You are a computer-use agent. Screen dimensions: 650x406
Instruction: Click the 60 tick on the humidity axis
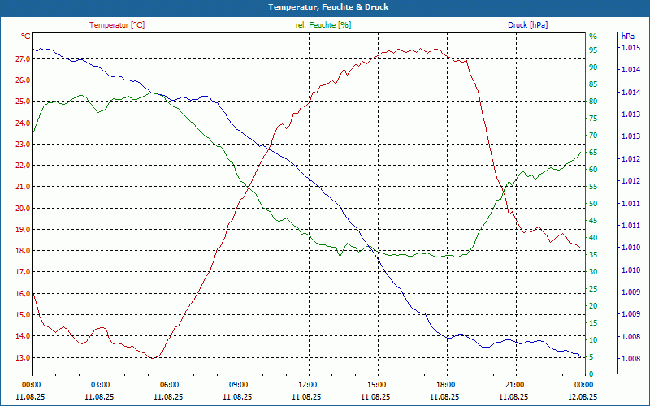593,170
